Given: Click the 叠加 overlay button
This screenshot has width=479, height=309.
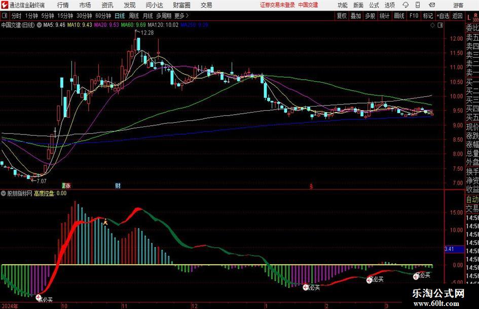Looking at the screenshot, I should [x=356, y=16].
